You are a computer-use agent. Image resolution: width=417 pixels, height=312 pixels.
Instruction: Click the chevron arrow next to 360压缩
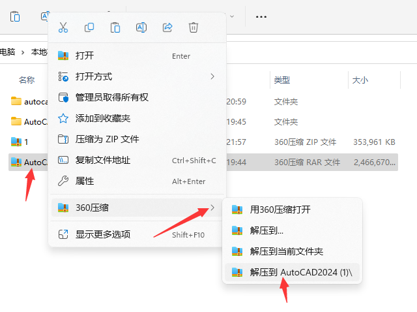(212, 208)
